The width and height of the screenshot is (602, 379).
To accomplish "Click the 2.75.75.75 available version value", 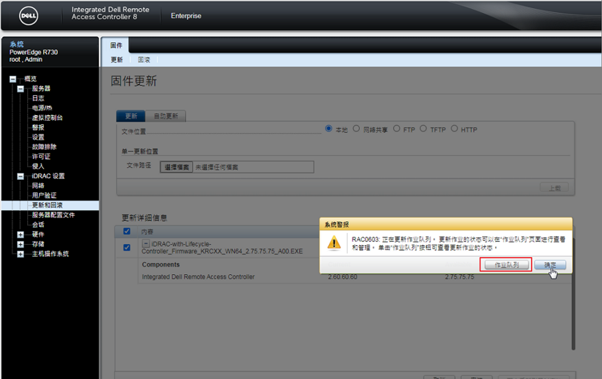I will click(x=459, y=277).
